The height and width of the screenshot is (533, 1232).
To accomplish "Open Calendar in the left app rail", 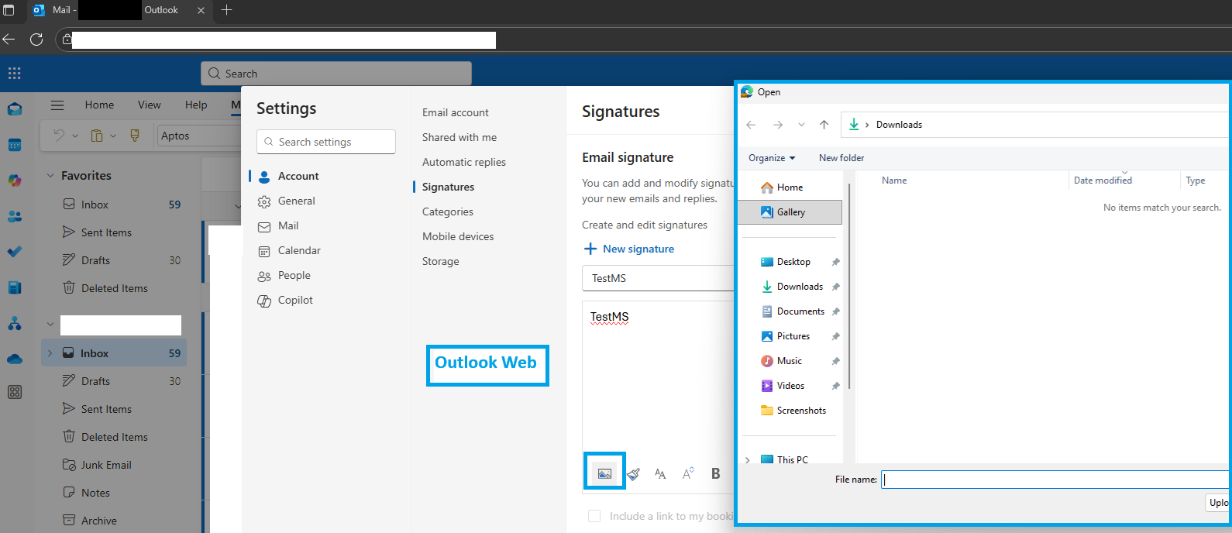I will pos(15,145).
